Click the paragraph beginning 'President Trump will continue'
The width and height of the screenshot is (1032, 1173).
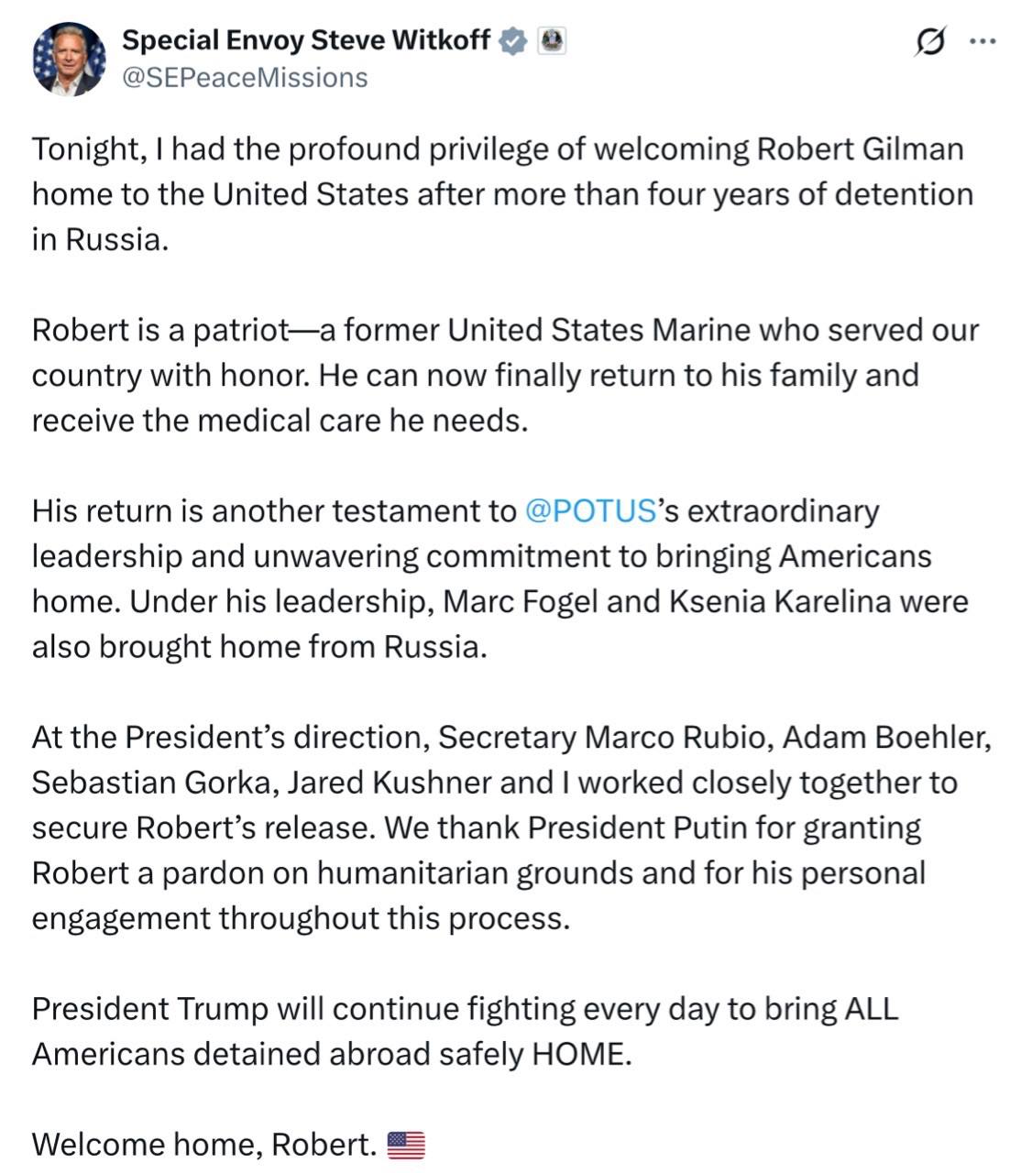click(x=465, y=1031)
